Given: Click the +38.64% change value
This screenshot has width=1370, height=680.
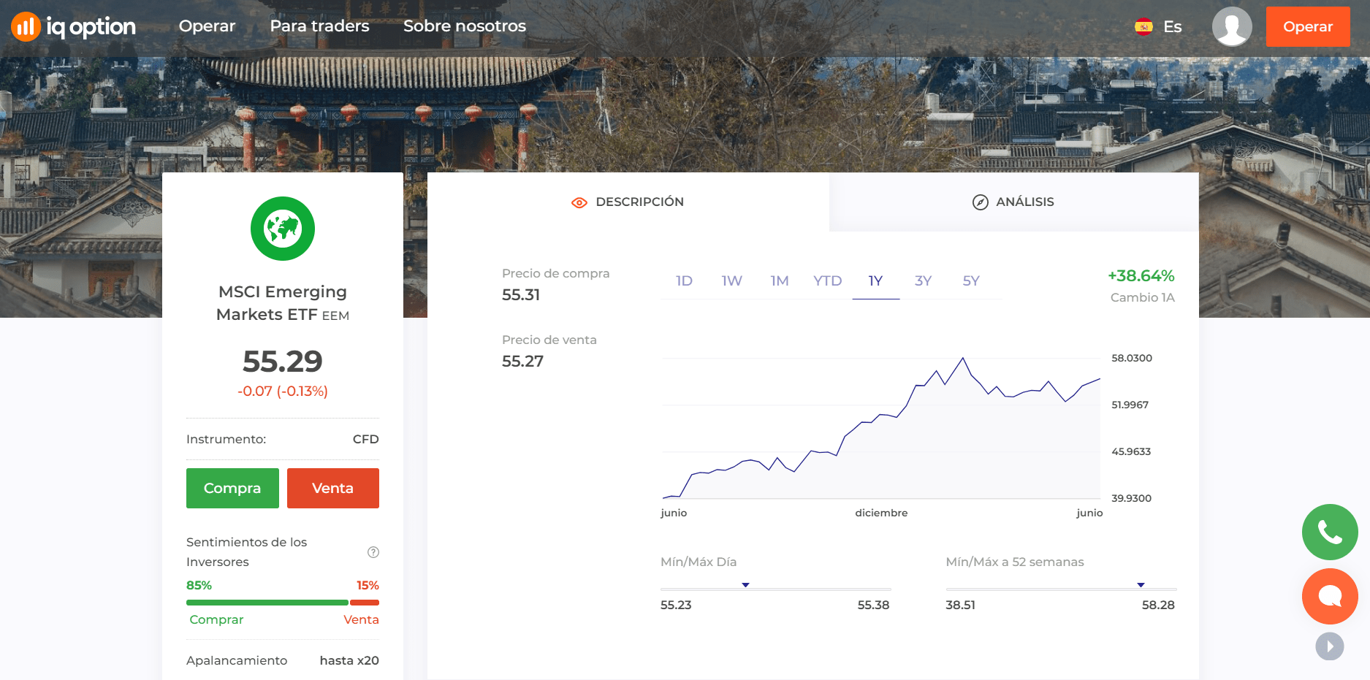Looking at the screenshot, I should [x=1141, y=276].
